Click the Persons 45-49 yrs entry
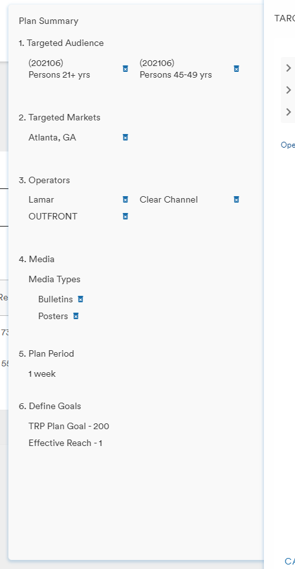295x569 pixels. 176,69
